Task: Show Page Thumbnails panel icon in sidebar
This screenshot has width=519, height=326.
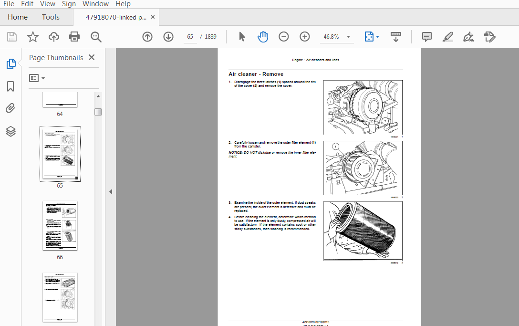Action: click(10, 63)
